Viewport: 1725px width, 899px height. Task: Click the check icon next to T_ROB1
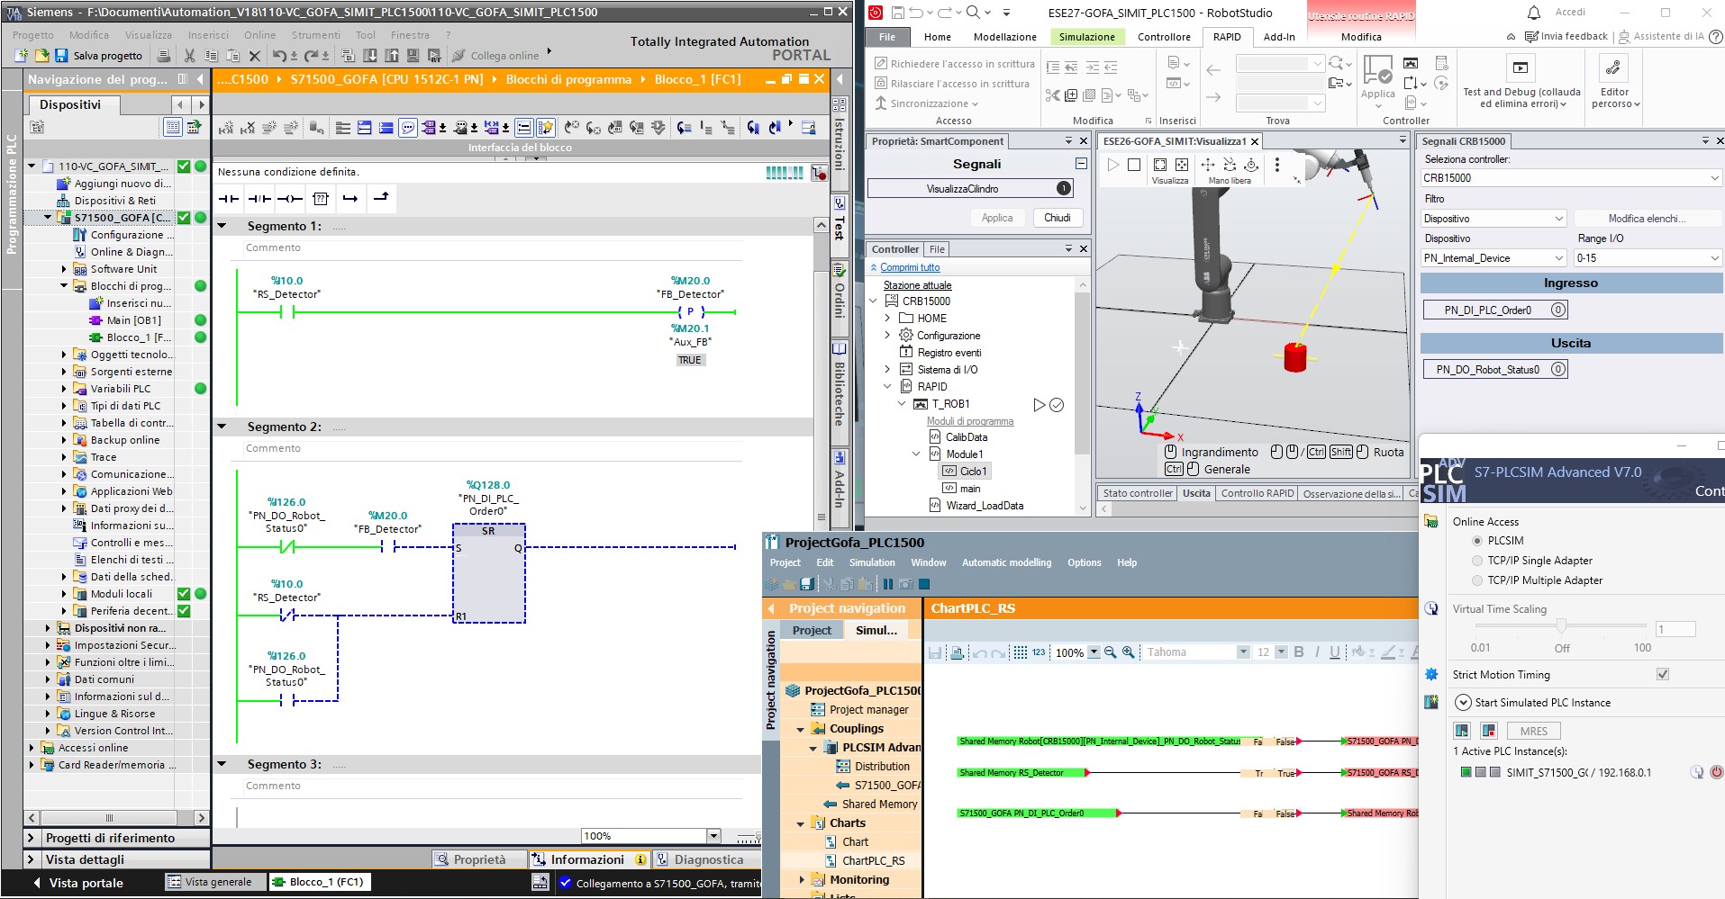pyautogui.click(x=1057, y=405)
